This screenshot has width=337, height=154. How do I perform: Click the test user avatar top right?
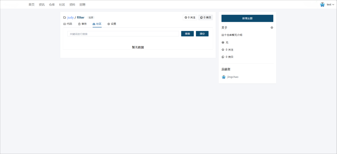click(322, 5)
